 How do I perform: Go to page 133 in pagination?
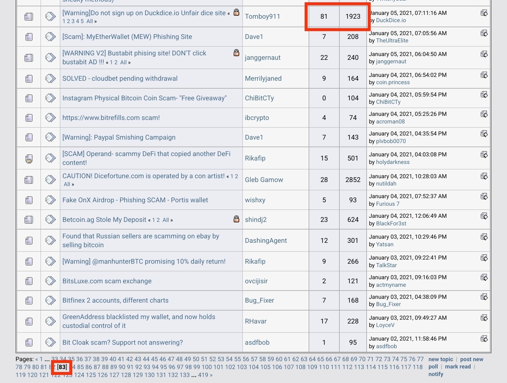[x=184, y=375]
